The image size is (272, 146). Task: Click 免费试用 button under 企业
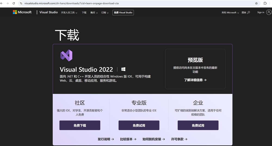[198, 125]
